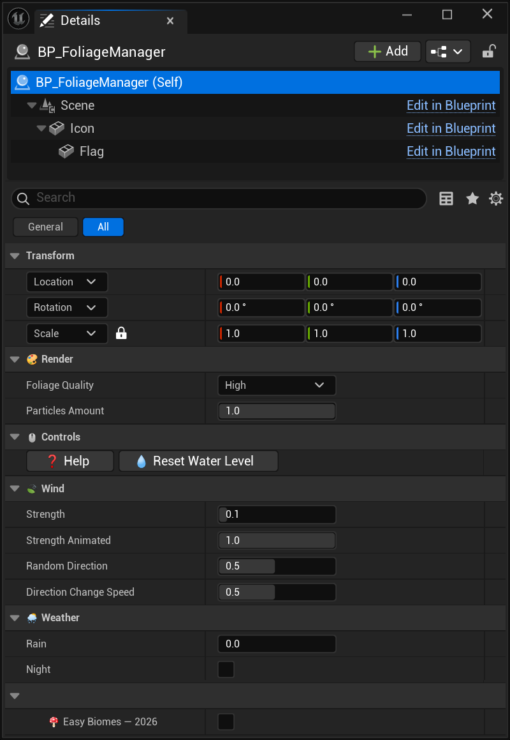Close the Details tab
Screen dimensions: 510x740
pyautogui.click(x=170, y=21)
